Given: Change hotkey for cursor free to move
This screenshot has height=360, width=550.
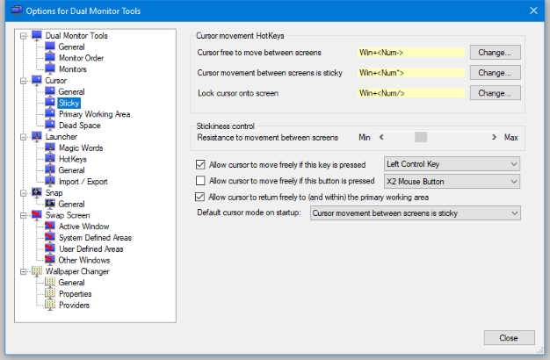Looking at the screenshot, I should pyautogui.click(x=495, y=52).
